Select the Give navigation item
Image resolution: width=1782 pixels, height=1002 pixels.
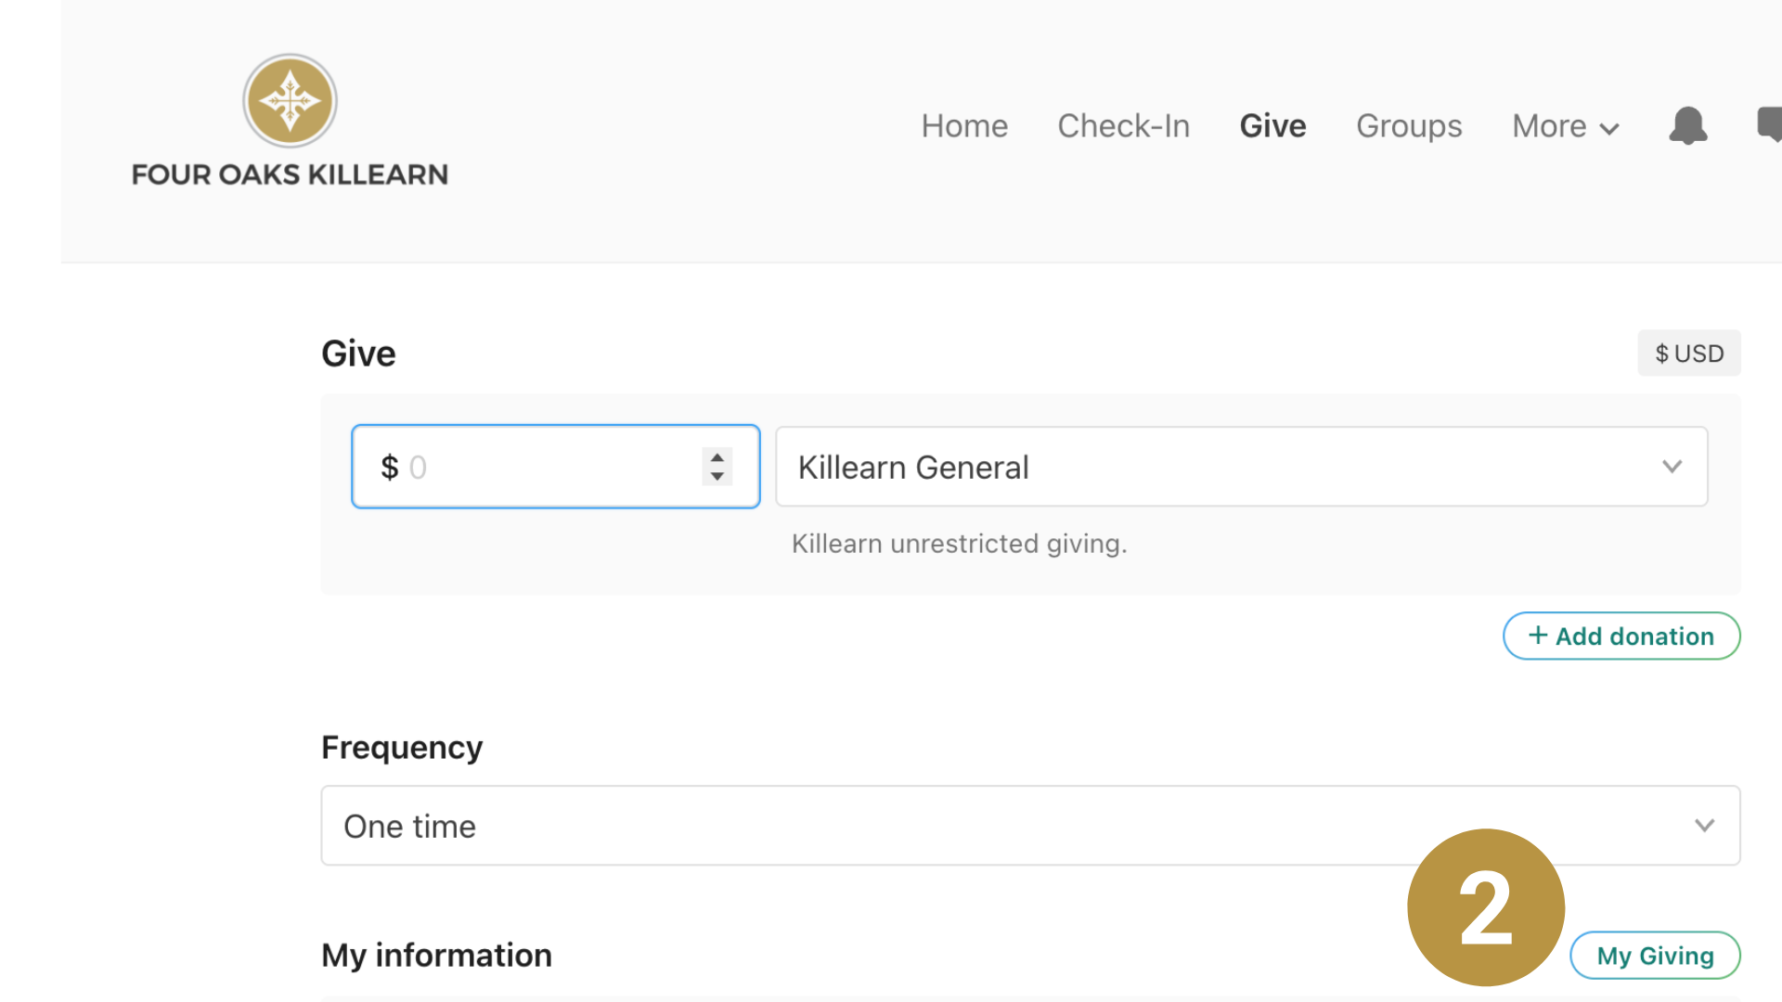(1272, 126)
